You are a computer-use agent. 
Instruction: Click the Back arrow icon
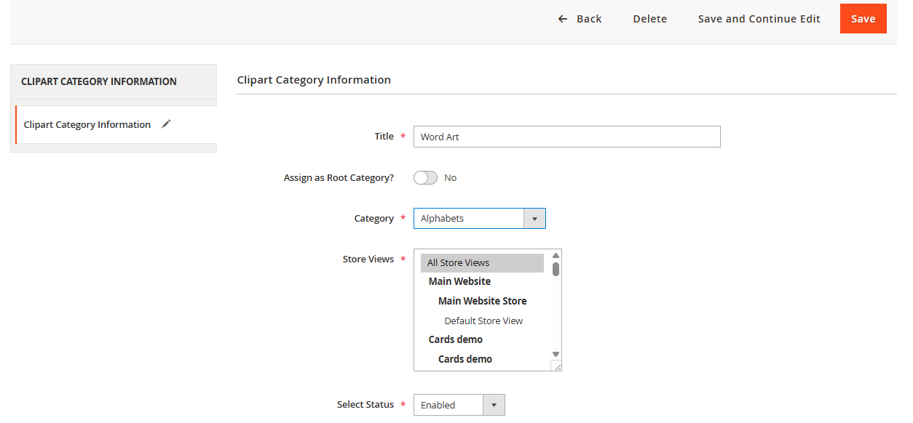coord(563,19)
